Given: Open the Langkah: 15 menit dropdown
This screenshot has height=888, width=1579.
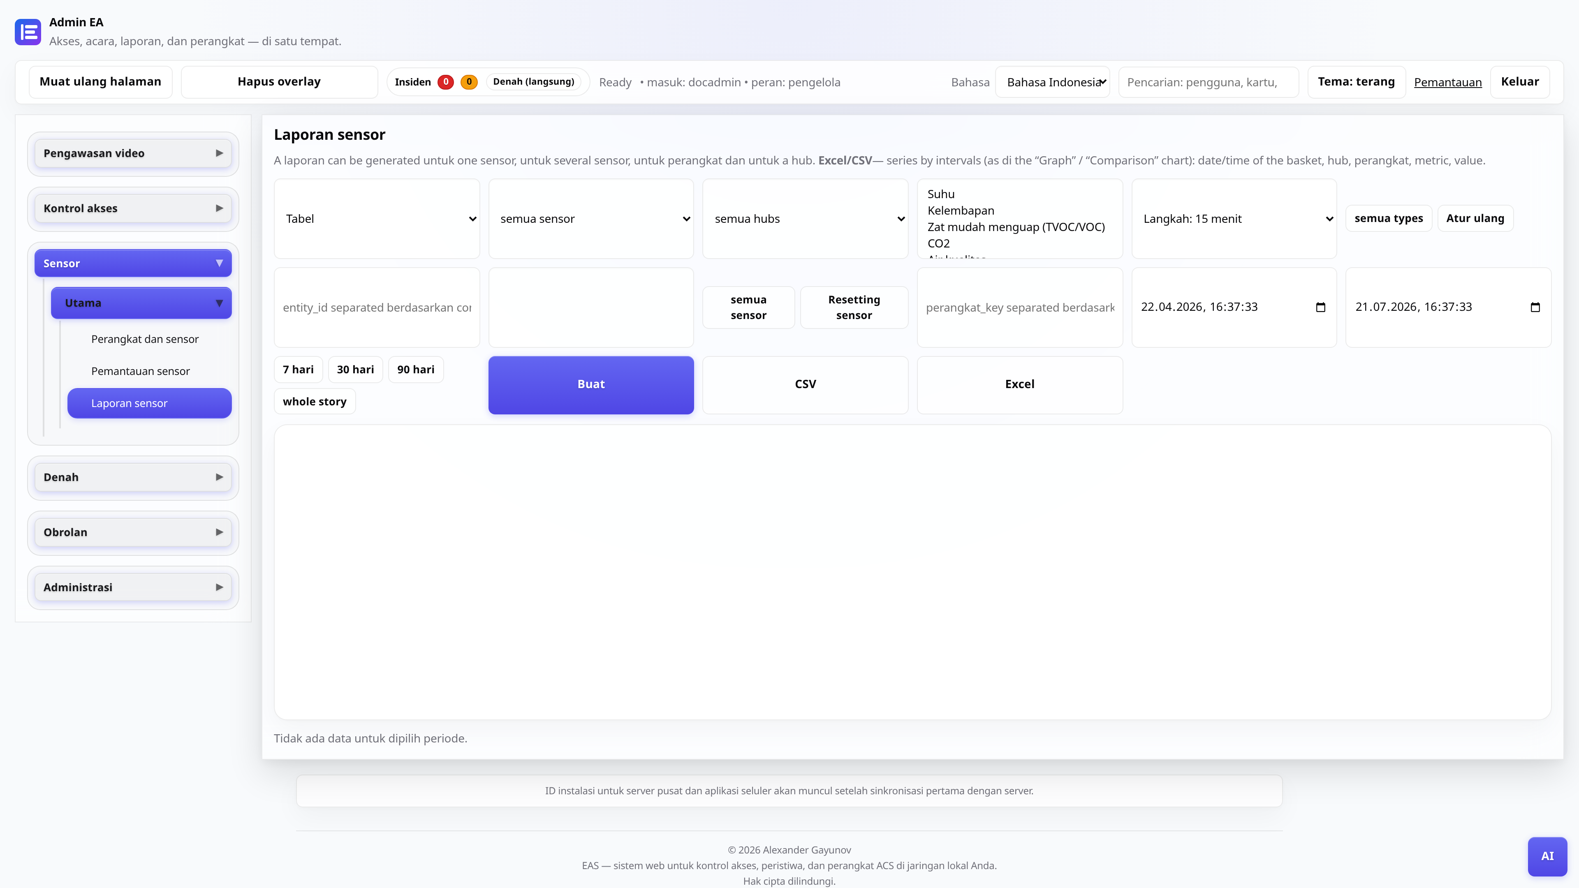Looking at the screenshot, I should tap(1234, 219).
